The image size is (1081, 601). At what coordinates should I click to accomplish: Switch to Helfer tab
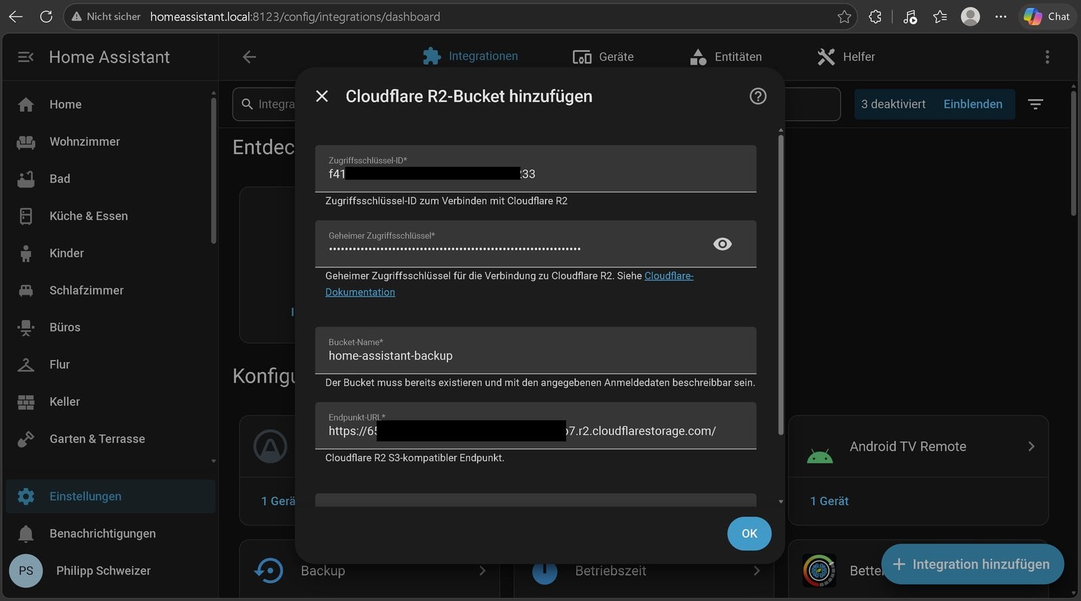[846, 57]
